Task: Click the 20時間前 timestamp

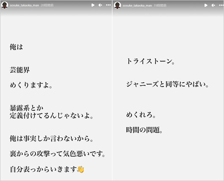Action: tap(47, 6)
